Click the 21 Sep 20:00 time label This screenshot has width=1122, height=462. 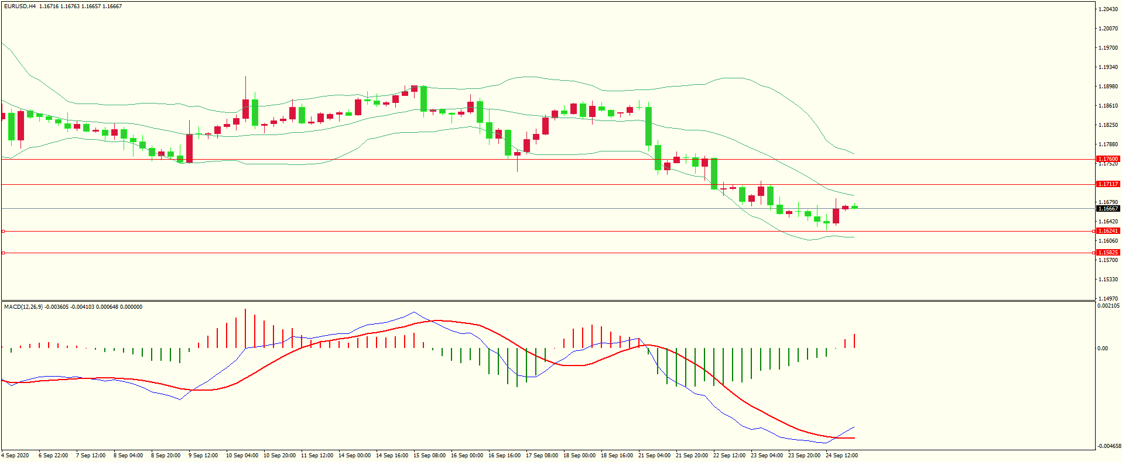[x=692, y=456]
